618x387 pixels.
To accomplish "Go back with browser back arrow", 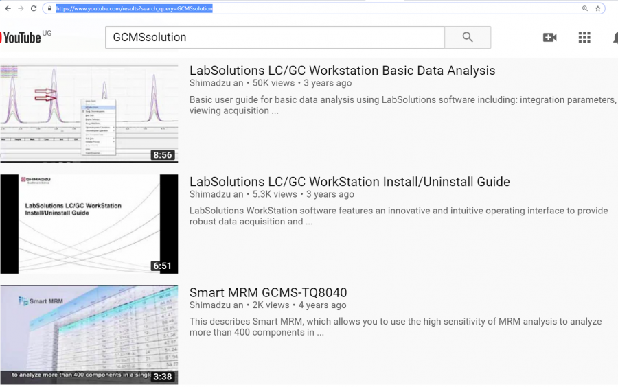I will click(8, 8).
